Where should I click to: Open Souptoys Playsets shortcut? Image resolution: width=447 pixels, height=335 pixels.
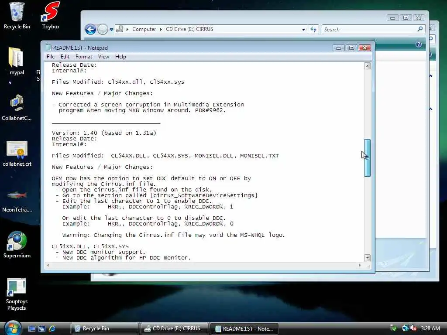pyautogui.click(x=17, y=294)
